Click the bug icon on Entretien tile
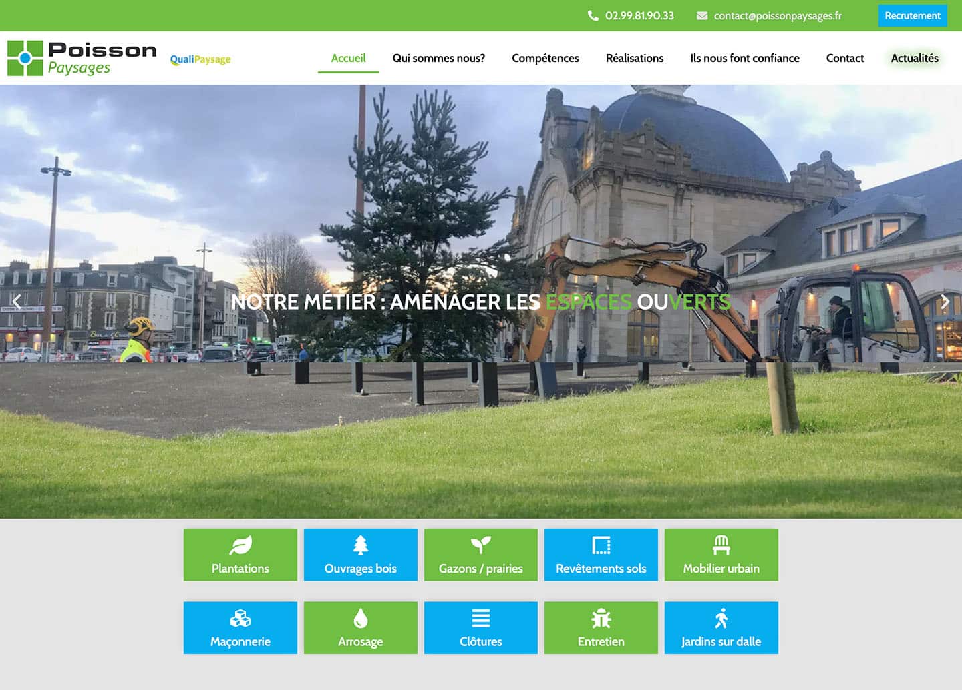This screenshot has height=690, width=962. pyautogui.click(x=601, y=619)
